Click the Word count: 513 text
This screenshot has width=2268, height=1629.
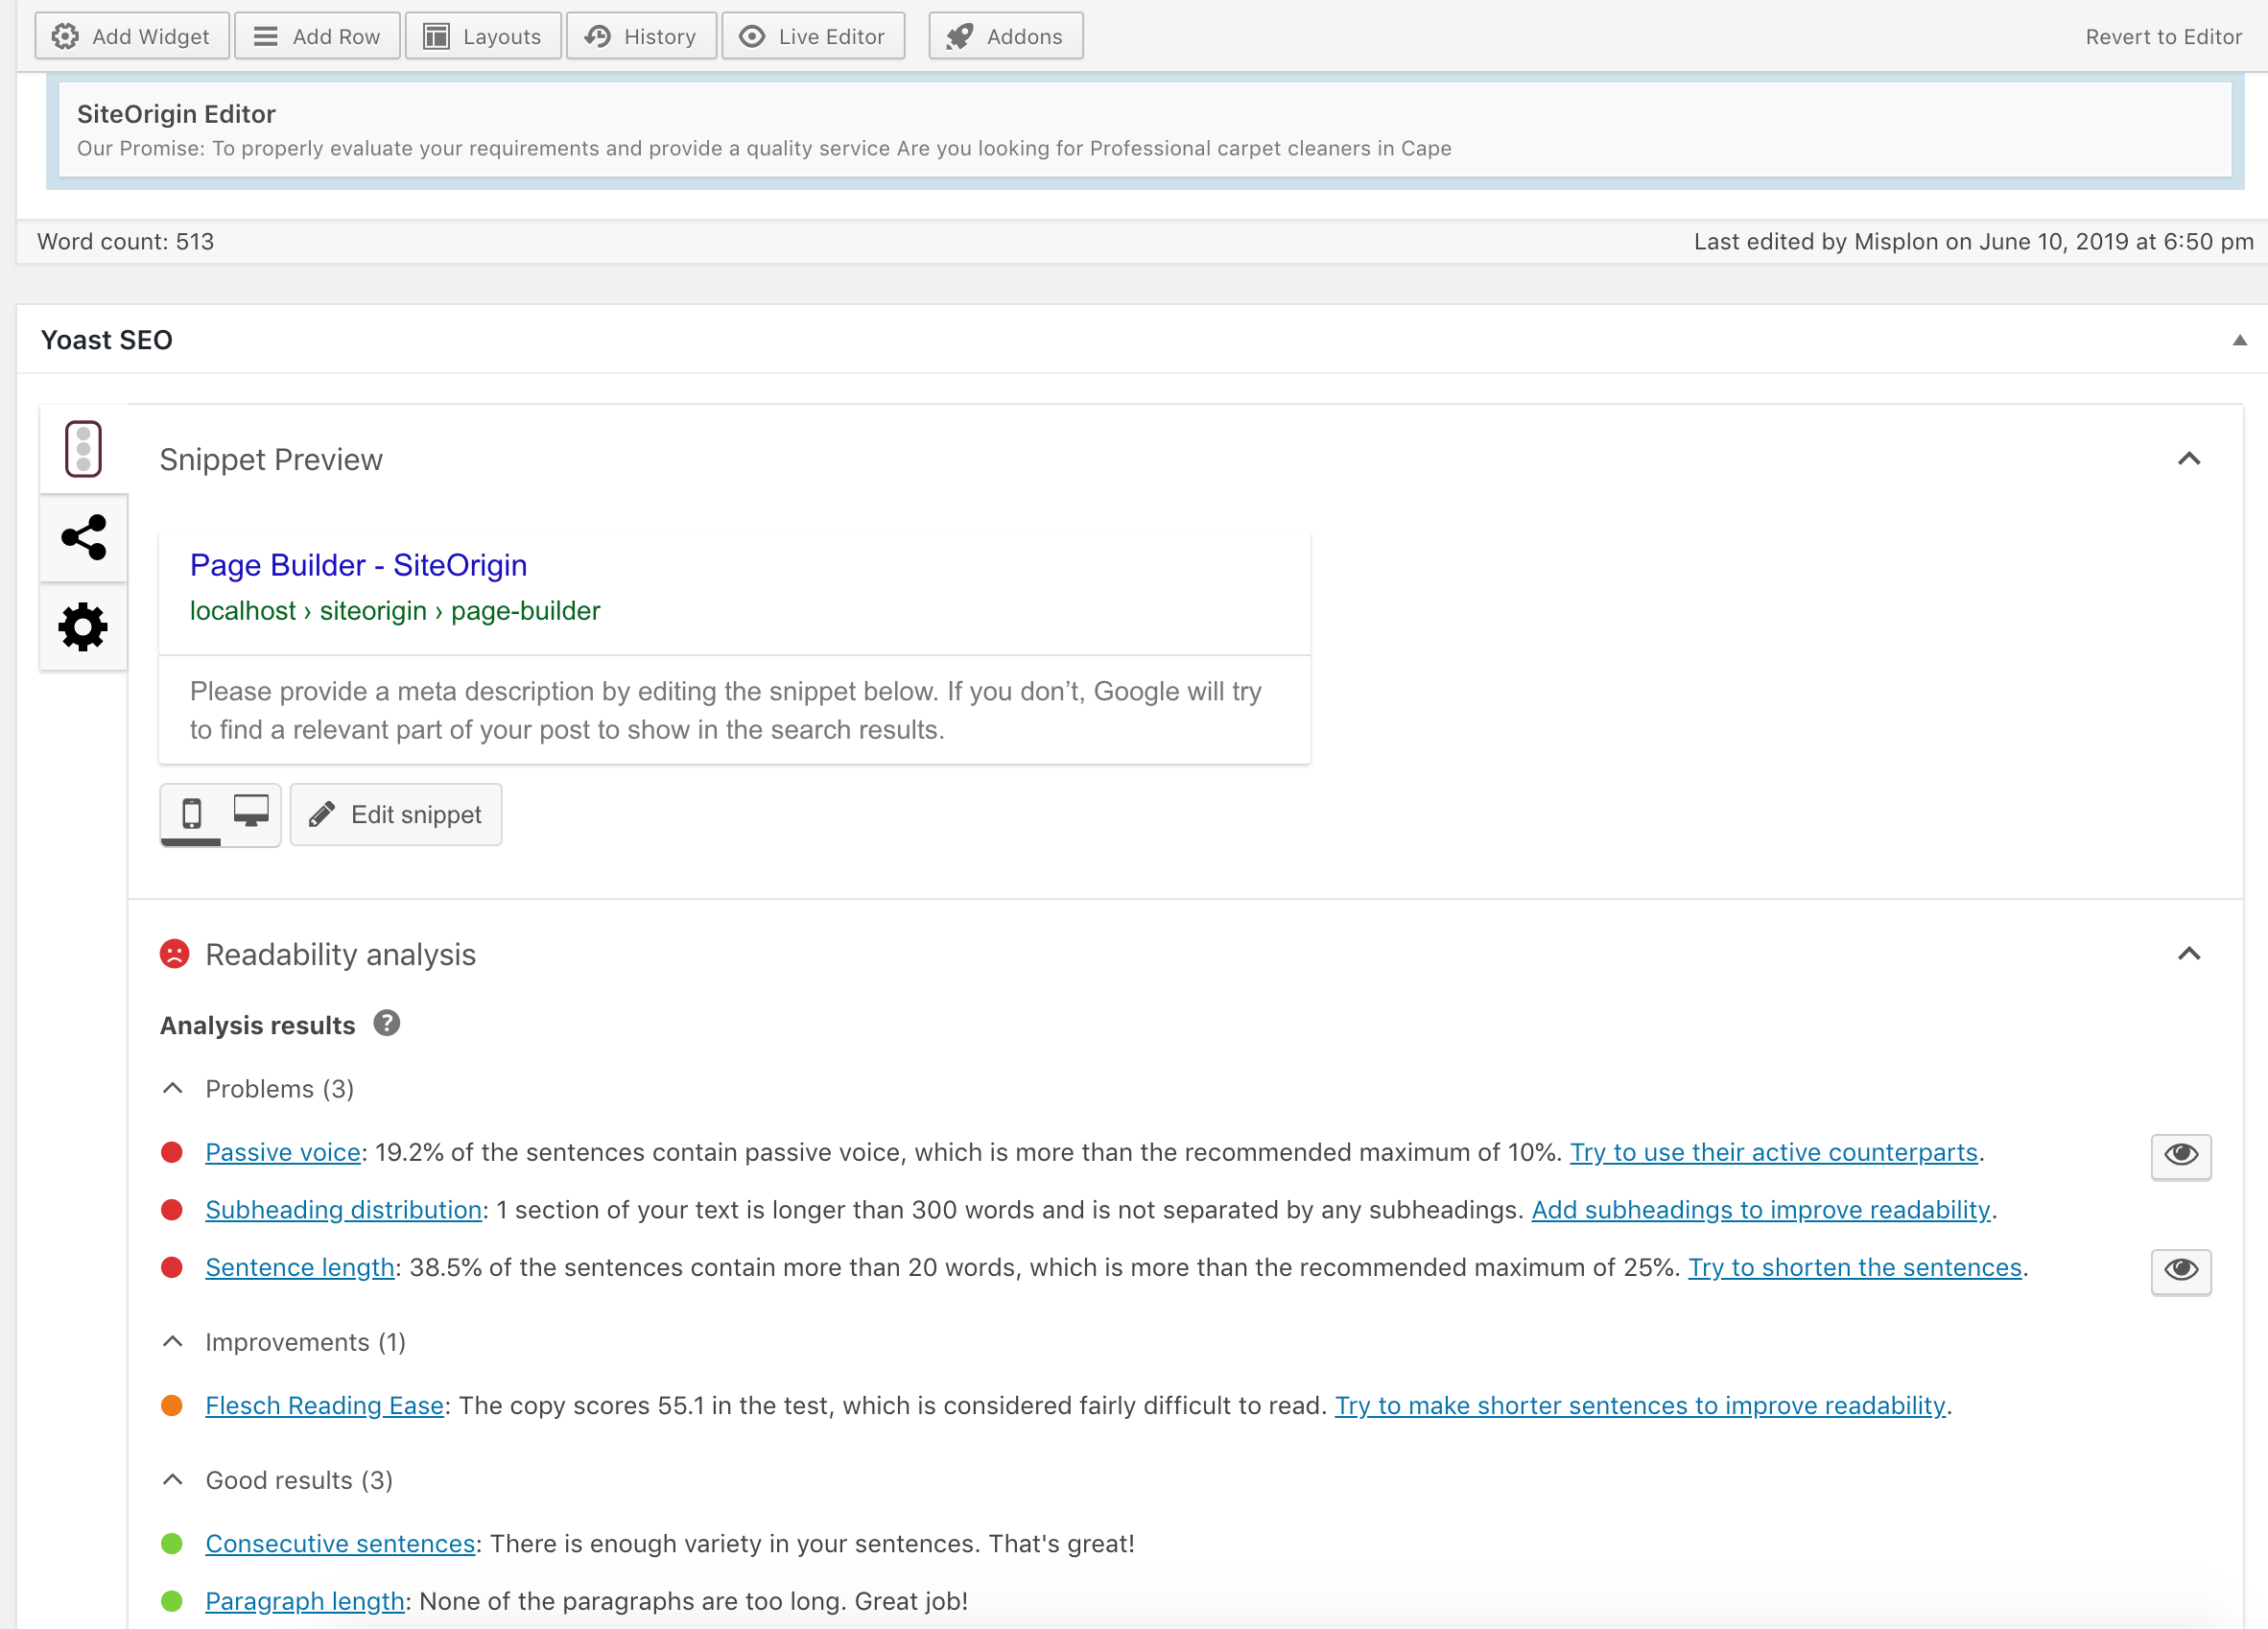tap(125, 241)
